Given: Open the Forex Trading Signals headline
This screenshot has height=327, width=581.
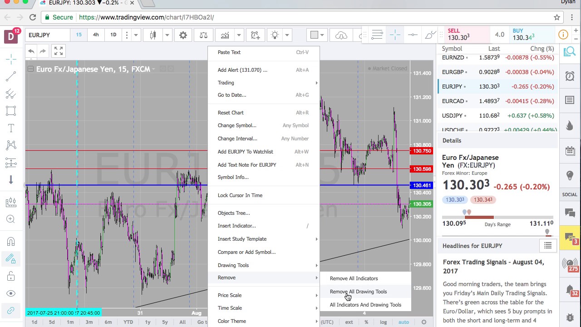Looking at the screenshot, I should [x=493, y=267].
